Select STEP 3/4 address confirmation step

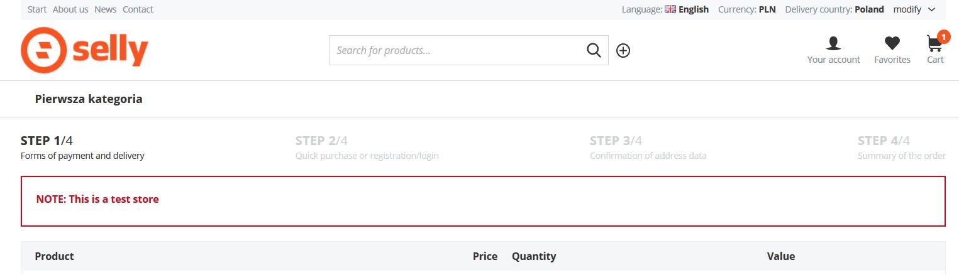648,147
